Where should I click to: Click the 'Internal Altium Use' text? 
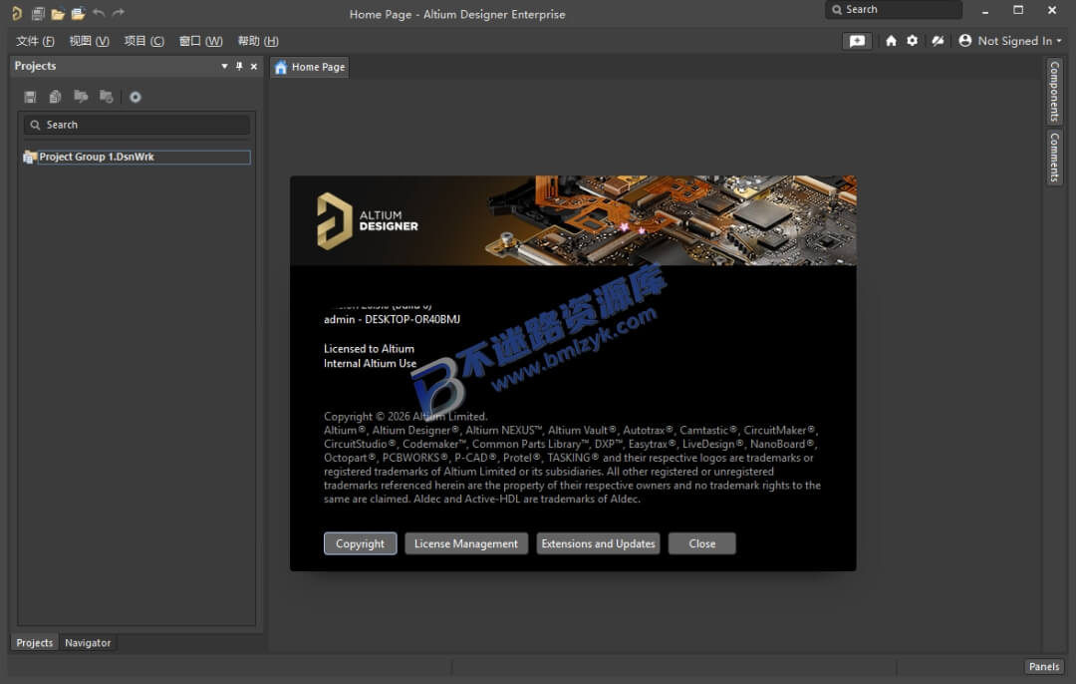[x=370, y=363]
